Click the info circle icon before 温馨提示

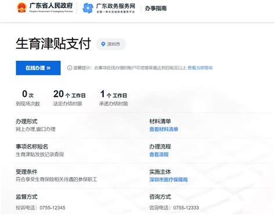[x=70, y=68]
